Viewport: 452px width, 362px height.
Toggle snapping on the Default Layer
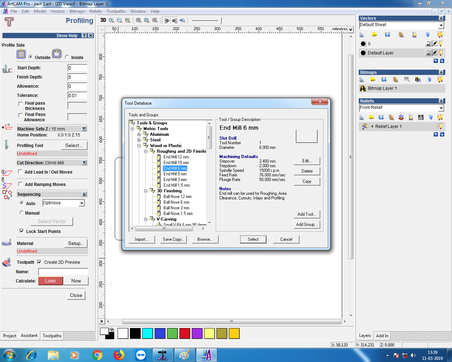tap(435, 53)
